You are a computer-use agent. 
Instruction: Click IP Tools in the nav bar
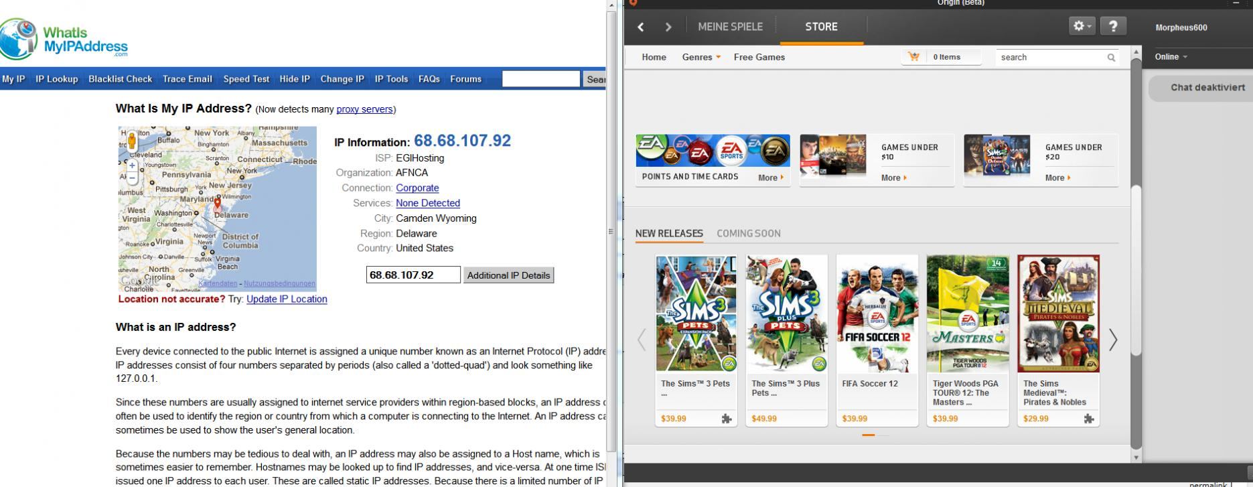(391, 79)
